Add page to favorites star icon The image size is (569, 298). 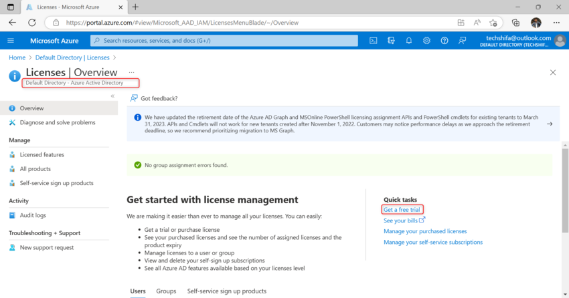(x=493, y=23)
